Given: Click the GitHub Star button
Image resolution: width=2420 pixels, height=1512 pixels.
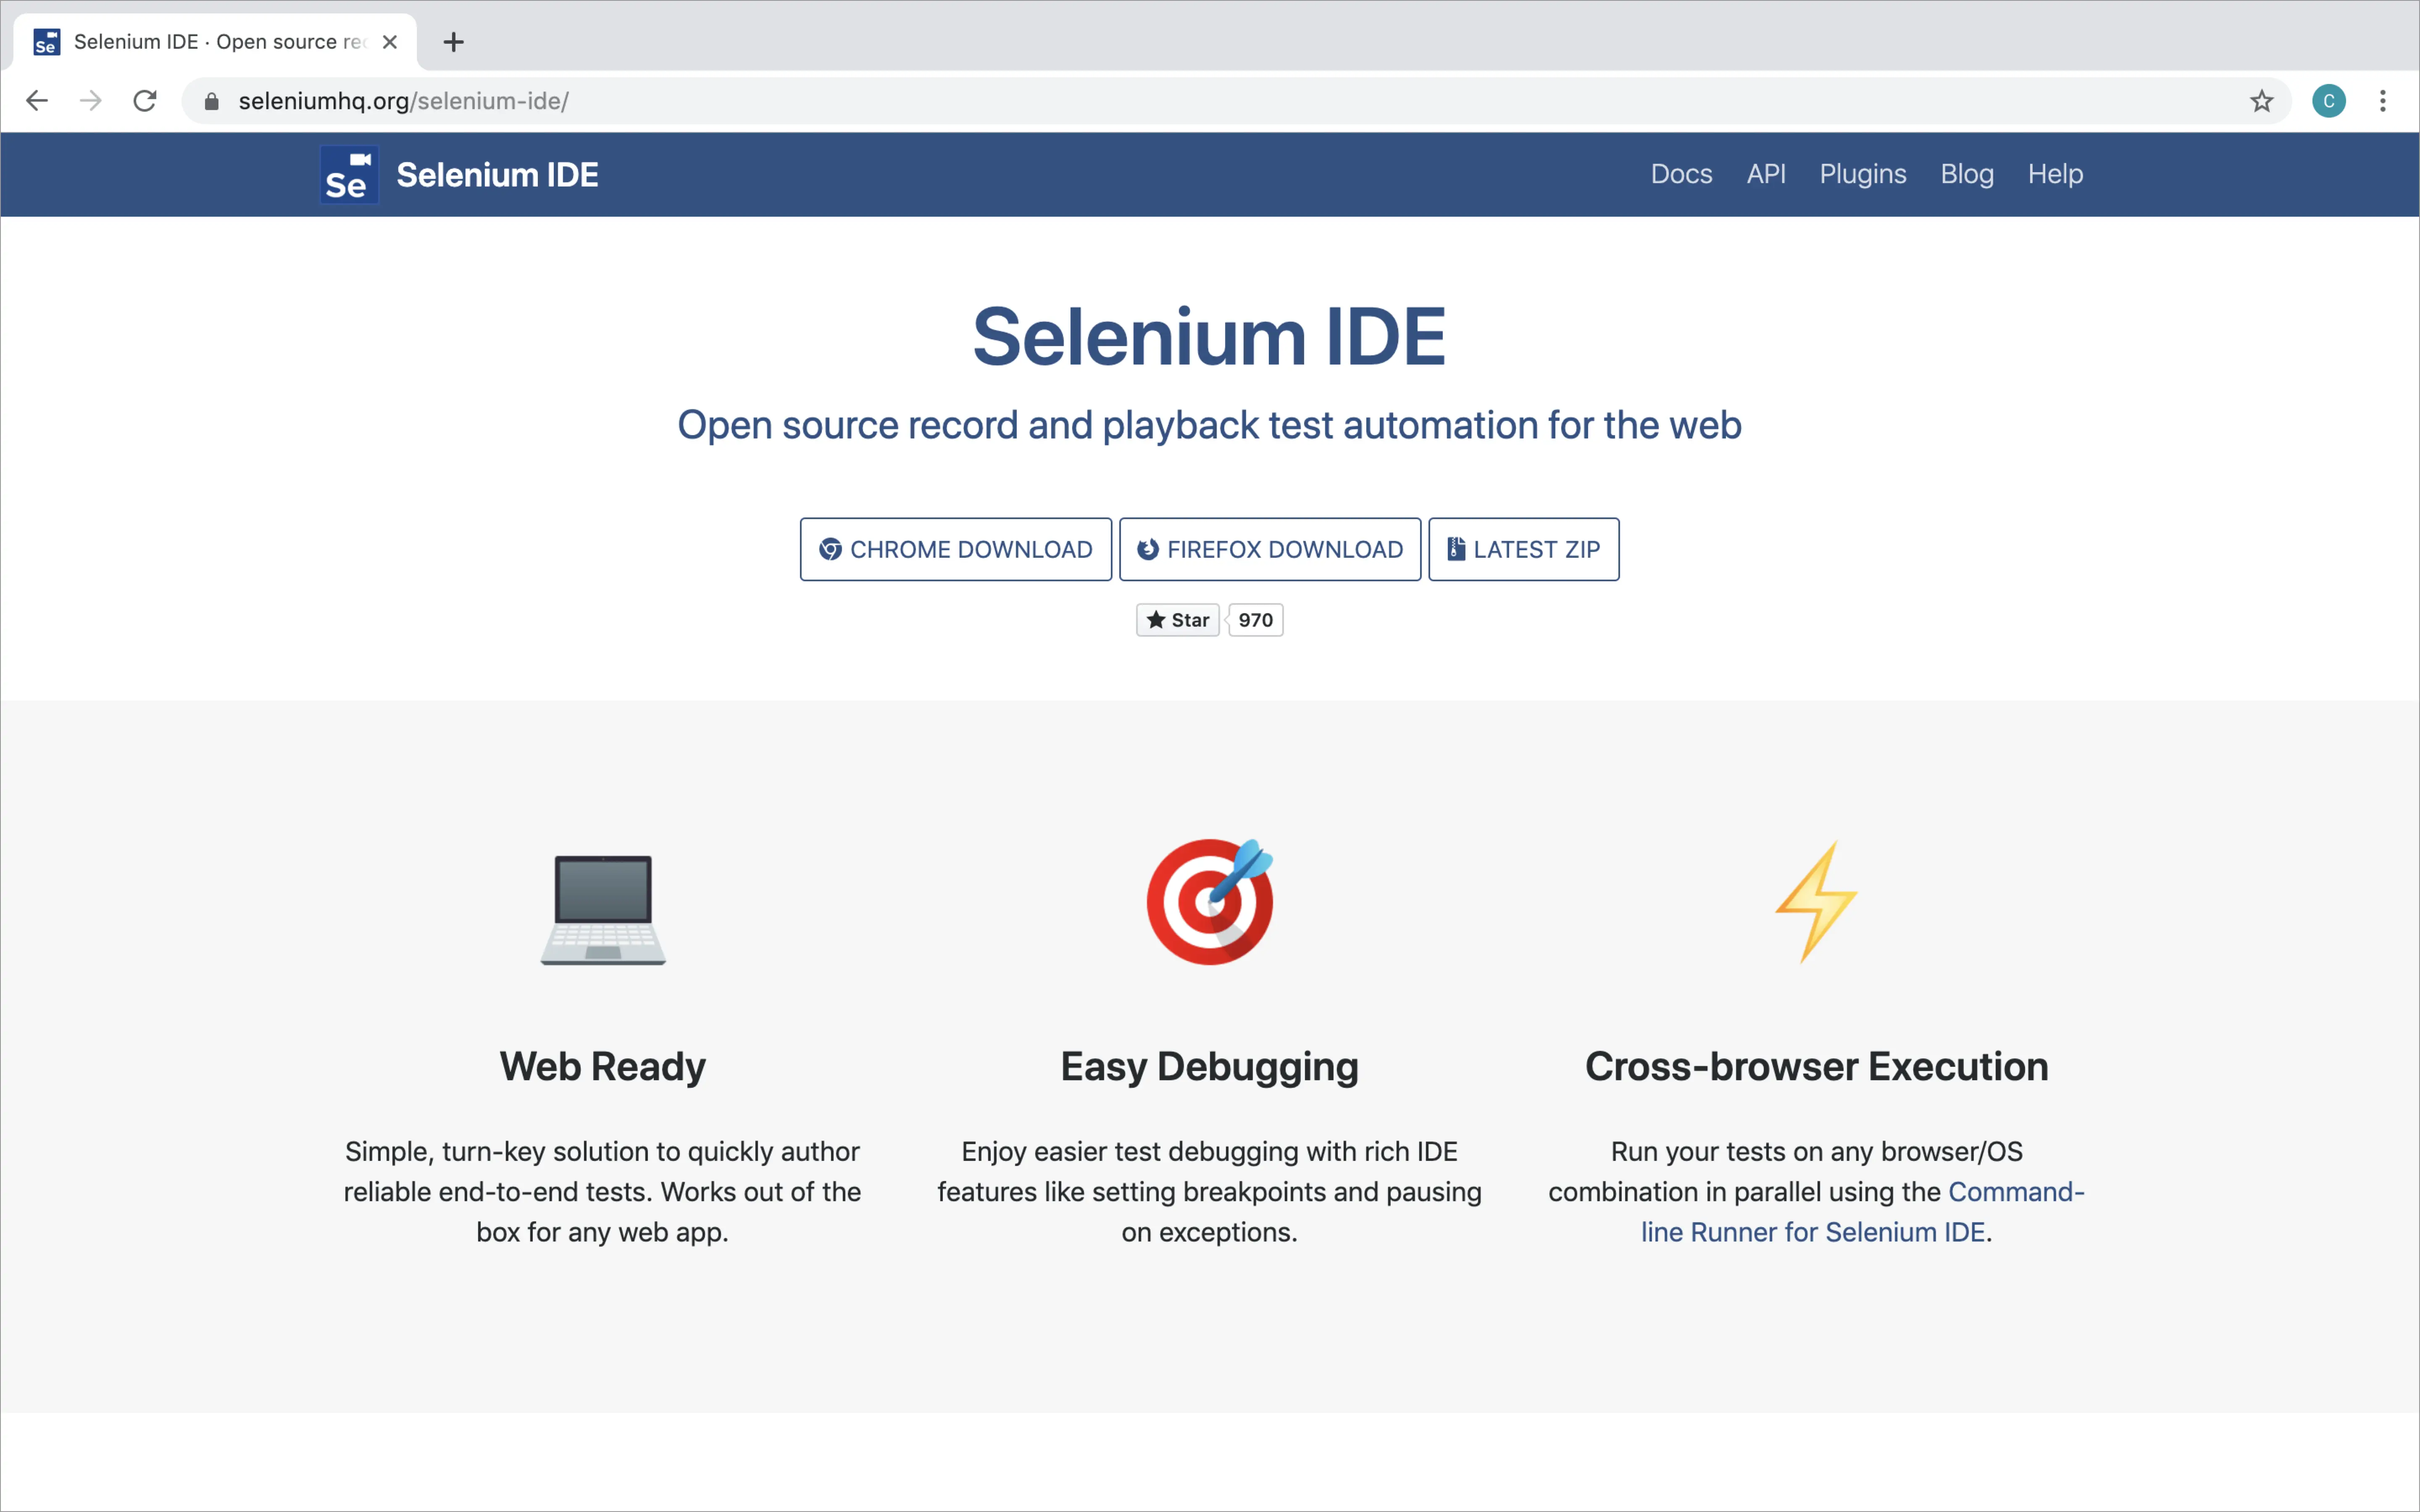Looking at the screenshot, I should tap(1178, 620).
